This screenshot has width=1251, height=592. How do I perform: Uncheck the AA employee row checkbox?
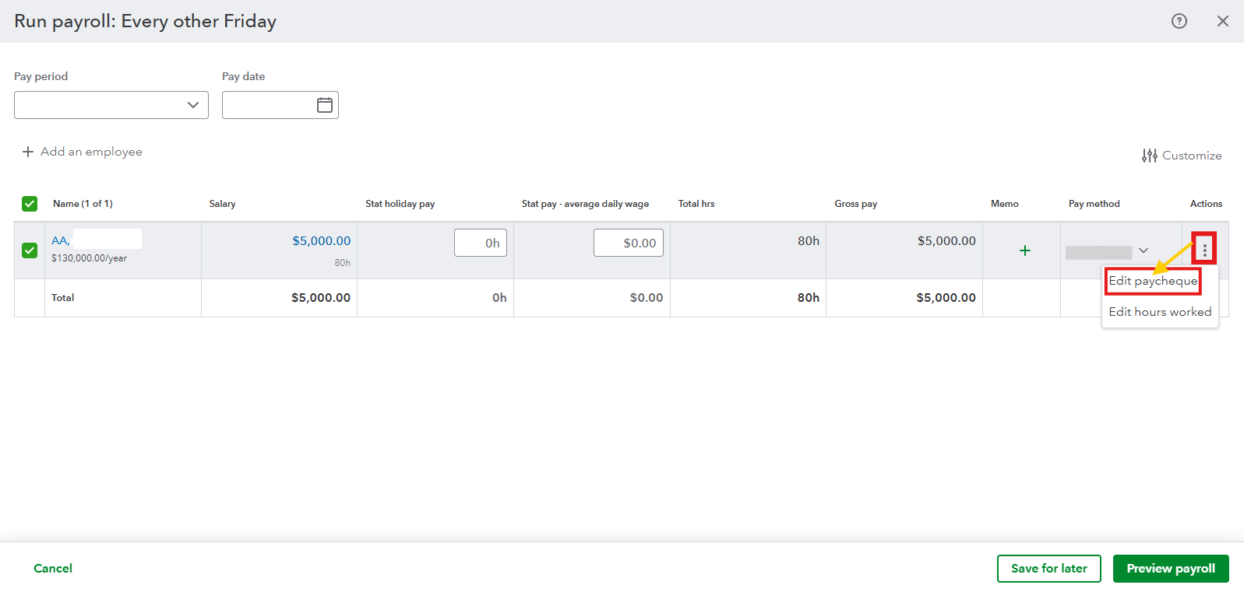tap(30, 250)
